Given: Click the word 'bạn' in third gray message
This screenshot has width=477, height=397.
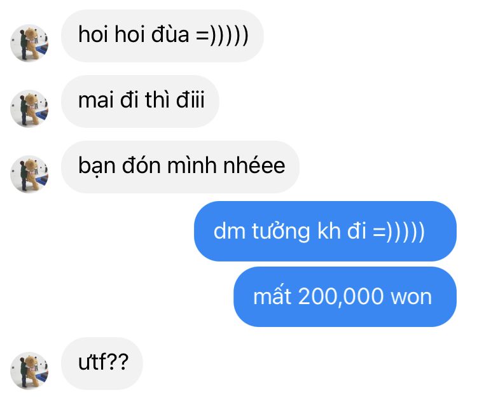Looking at the screenshot, I should (97, 166).
